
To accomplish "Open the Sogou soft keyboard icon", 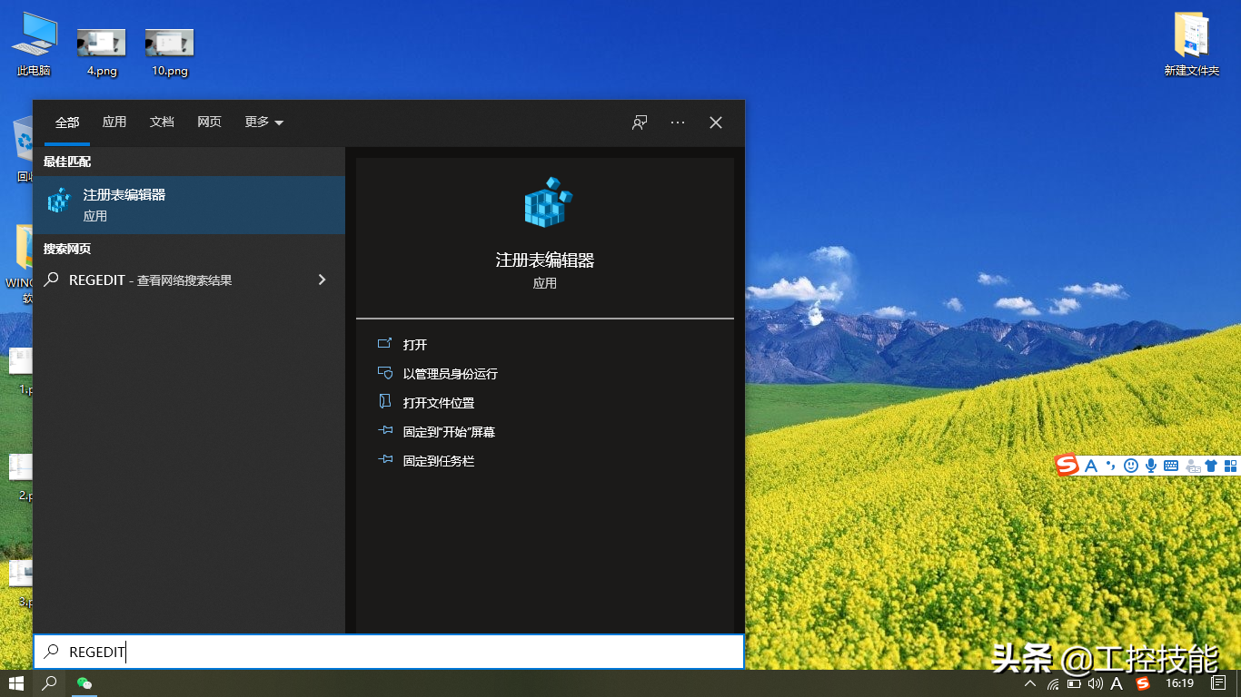I will tap(1171, 465).
